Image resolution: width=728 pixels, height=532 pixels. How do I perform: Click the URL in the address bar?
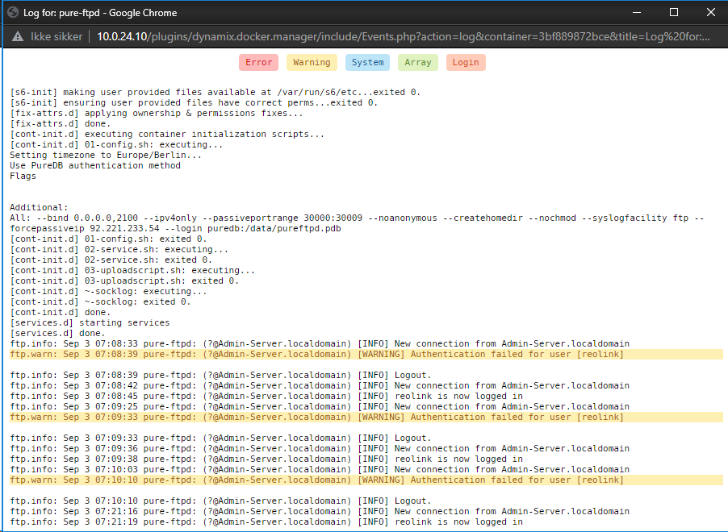coord(403,36)
